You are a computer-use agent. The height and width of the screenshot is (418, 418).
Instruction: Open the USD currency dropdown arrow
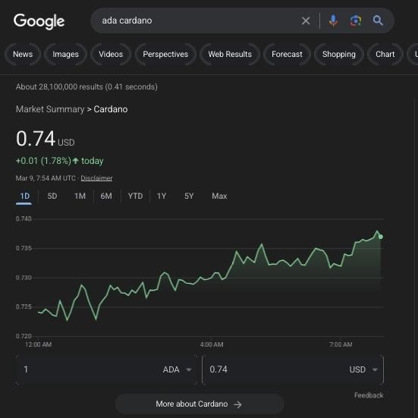[375, 369]
